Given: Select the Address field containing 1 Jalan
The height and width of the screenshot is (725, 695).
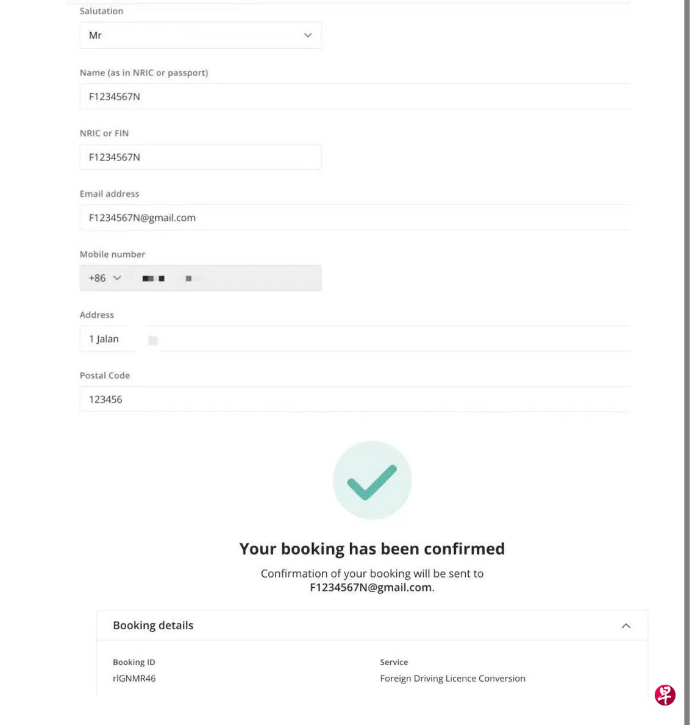Looking at the screenshot, I should click(x=354, y=339).
